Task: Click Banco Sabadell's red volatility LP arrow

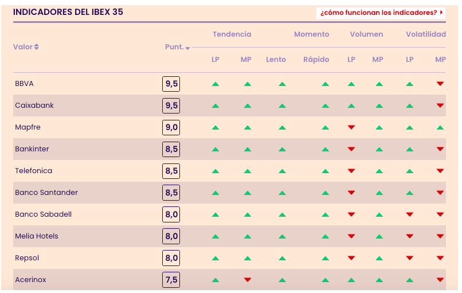Action: pyautogui.click(x=409, y=214)
